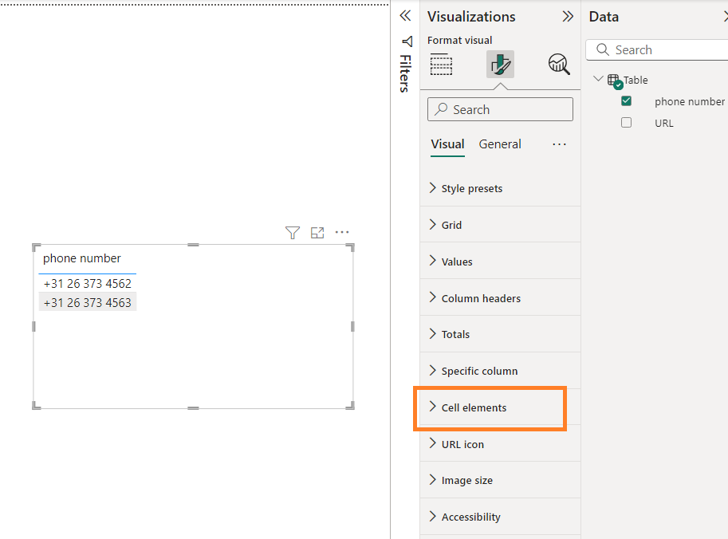Screen dimensions: 728x539
Task: Click the focus mode icon above the visual
Action: point(317,233)
